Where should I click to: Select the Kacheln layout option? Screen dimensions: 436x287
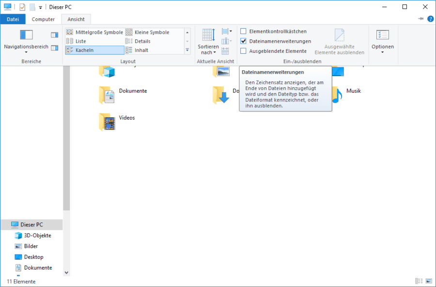[94, 50]
